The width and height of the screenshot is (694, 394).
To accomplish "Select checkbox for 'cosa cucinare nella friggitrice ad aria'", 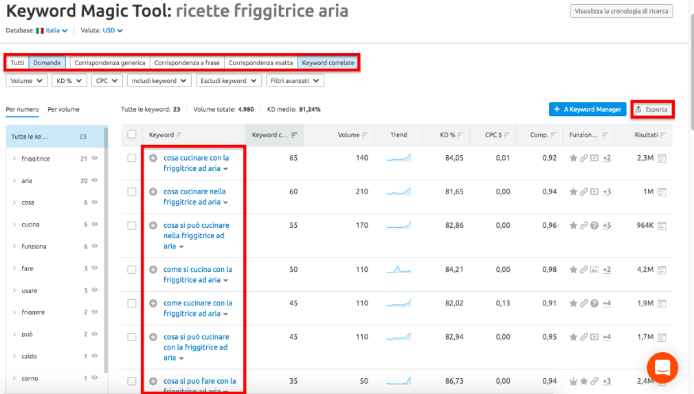I will coord(132,192).
